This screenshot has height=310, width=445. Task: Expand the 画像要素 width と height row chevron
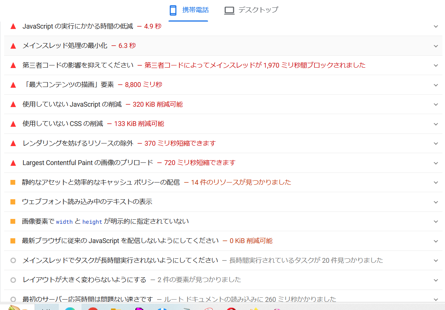click(x=436, y=222)
